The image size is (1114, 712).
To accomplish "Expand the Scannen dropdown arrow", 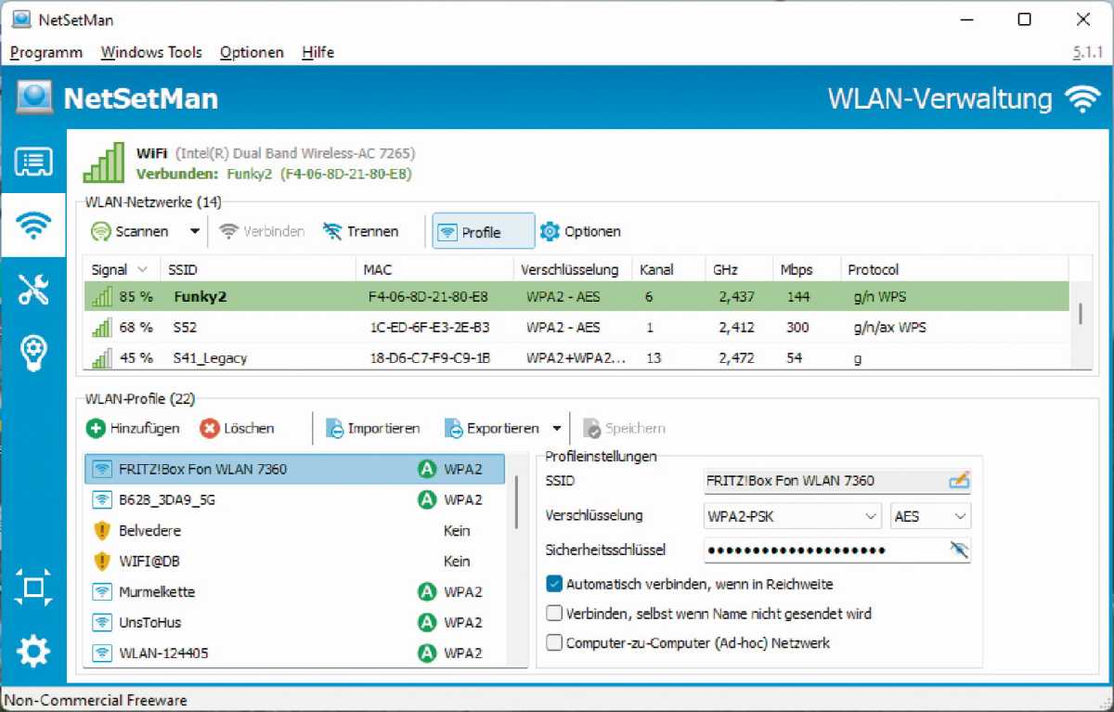I will 195,232.
